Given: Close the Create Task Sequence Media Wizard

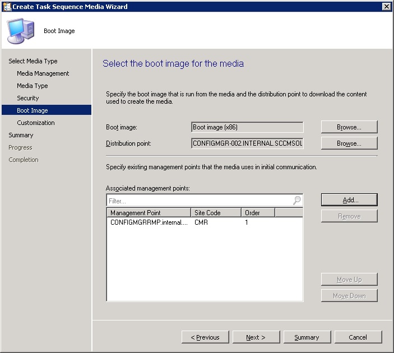Looking at the screenshot, I should [386, 6].
